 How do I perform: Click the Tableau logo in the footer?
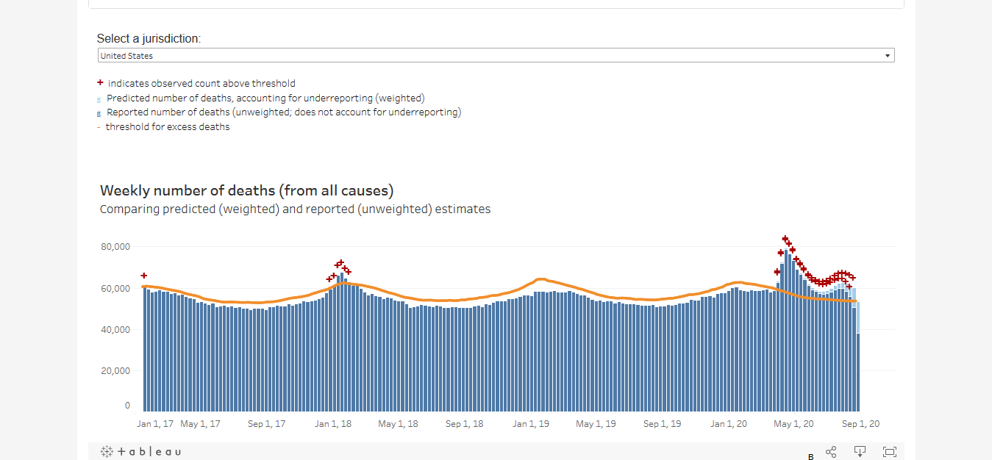pyautogui.click(x=140, y=452)
